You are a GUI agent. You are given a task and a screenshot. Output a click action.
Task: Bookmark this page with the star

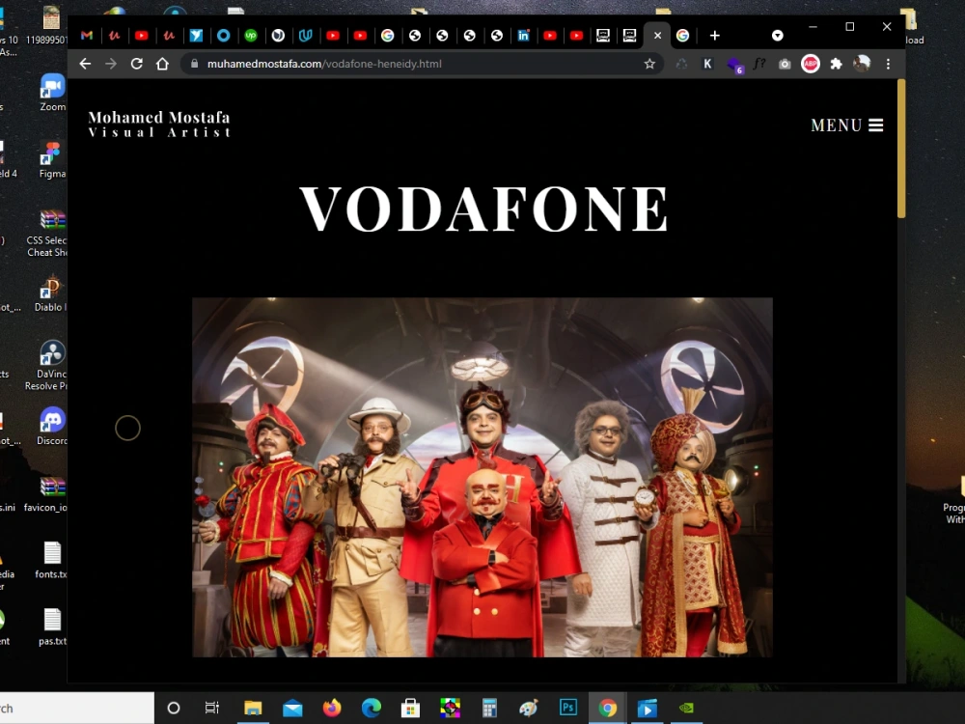click(x=649, y=64)
